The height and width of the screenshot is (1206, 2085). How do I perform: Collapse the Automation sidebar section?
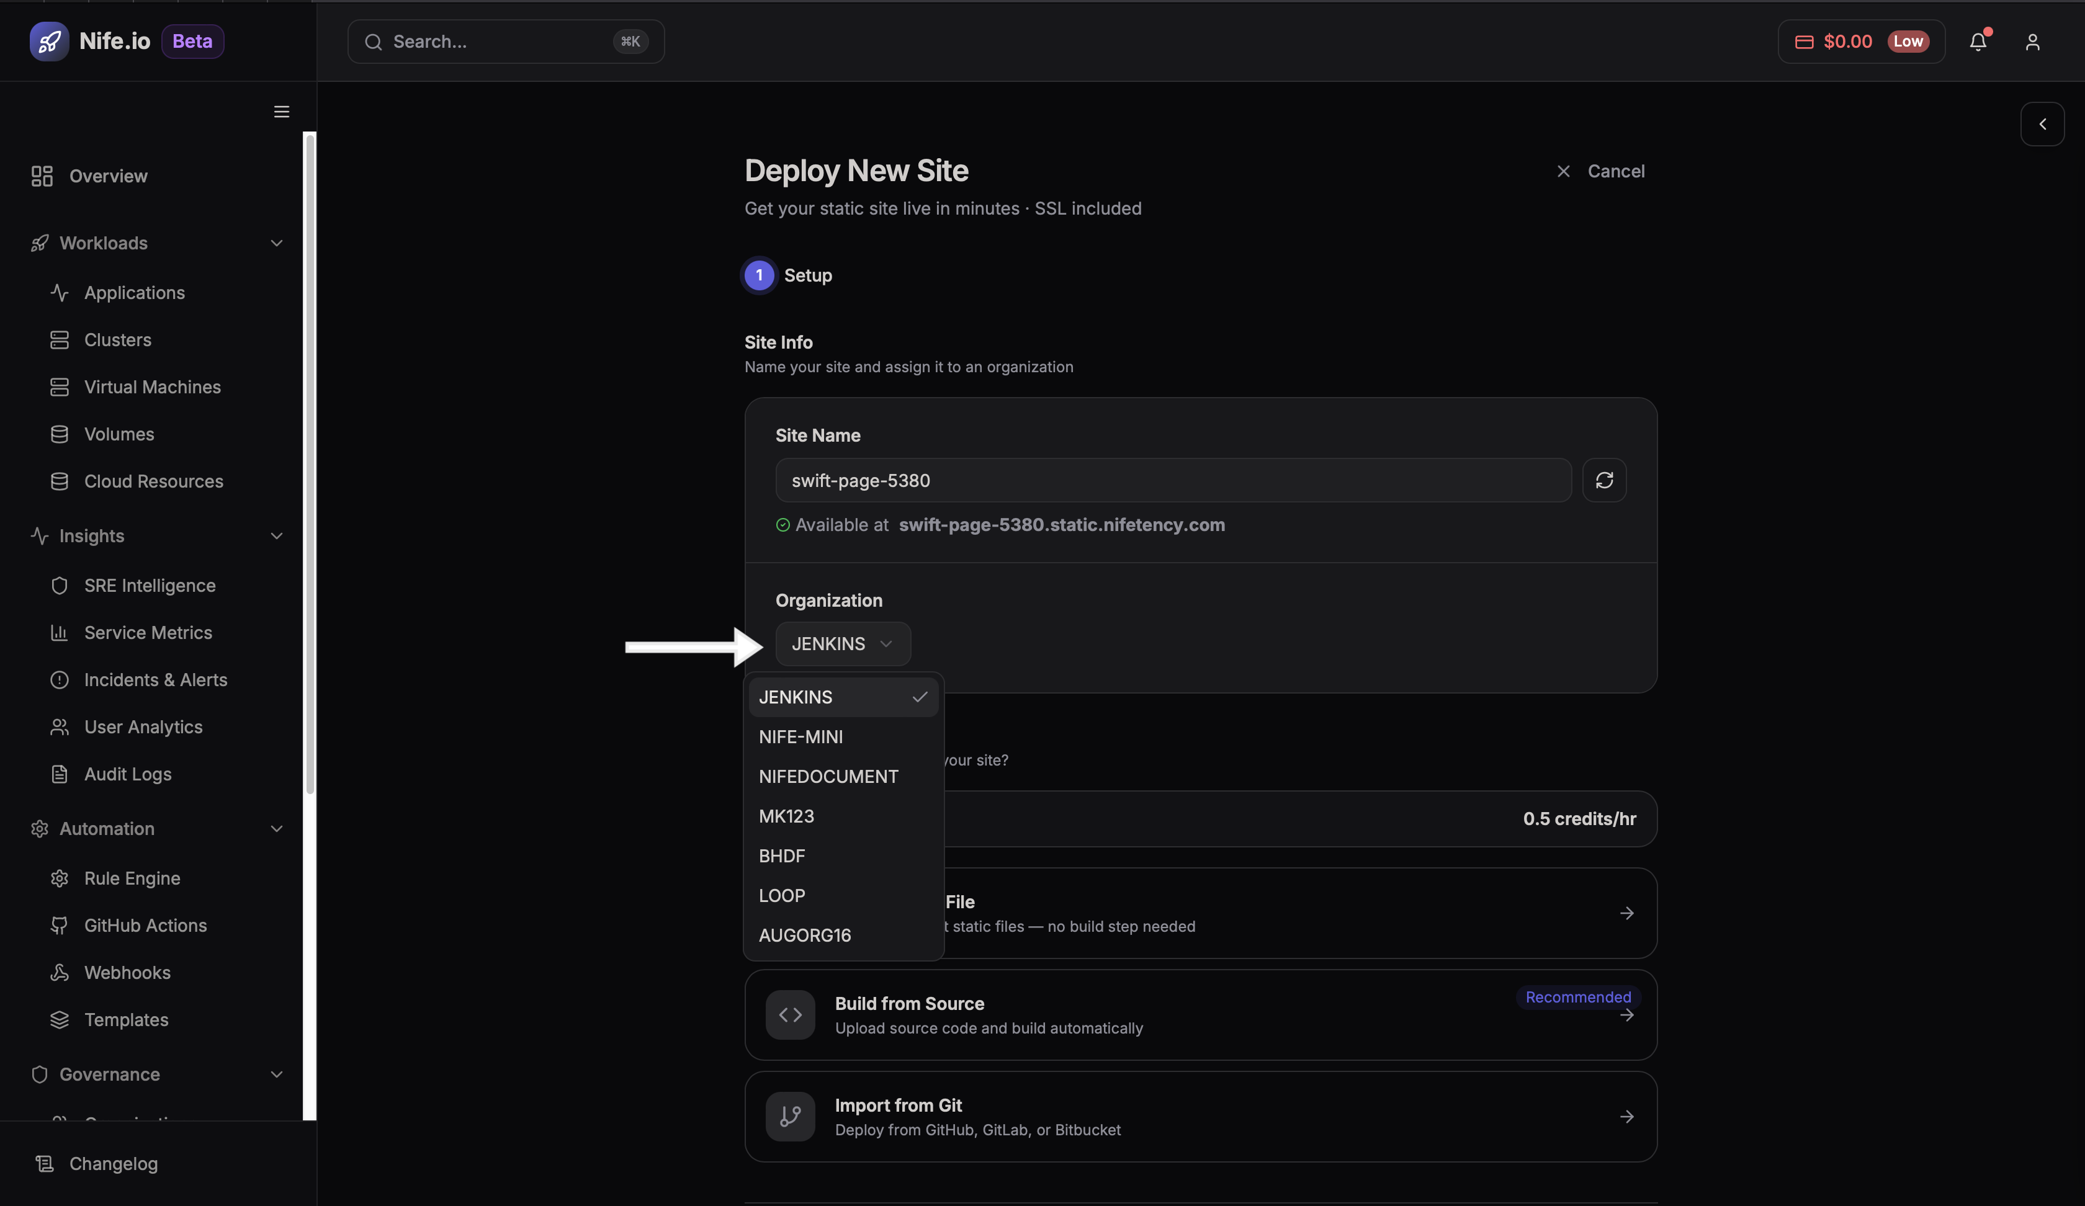click(x=276, y=829)
